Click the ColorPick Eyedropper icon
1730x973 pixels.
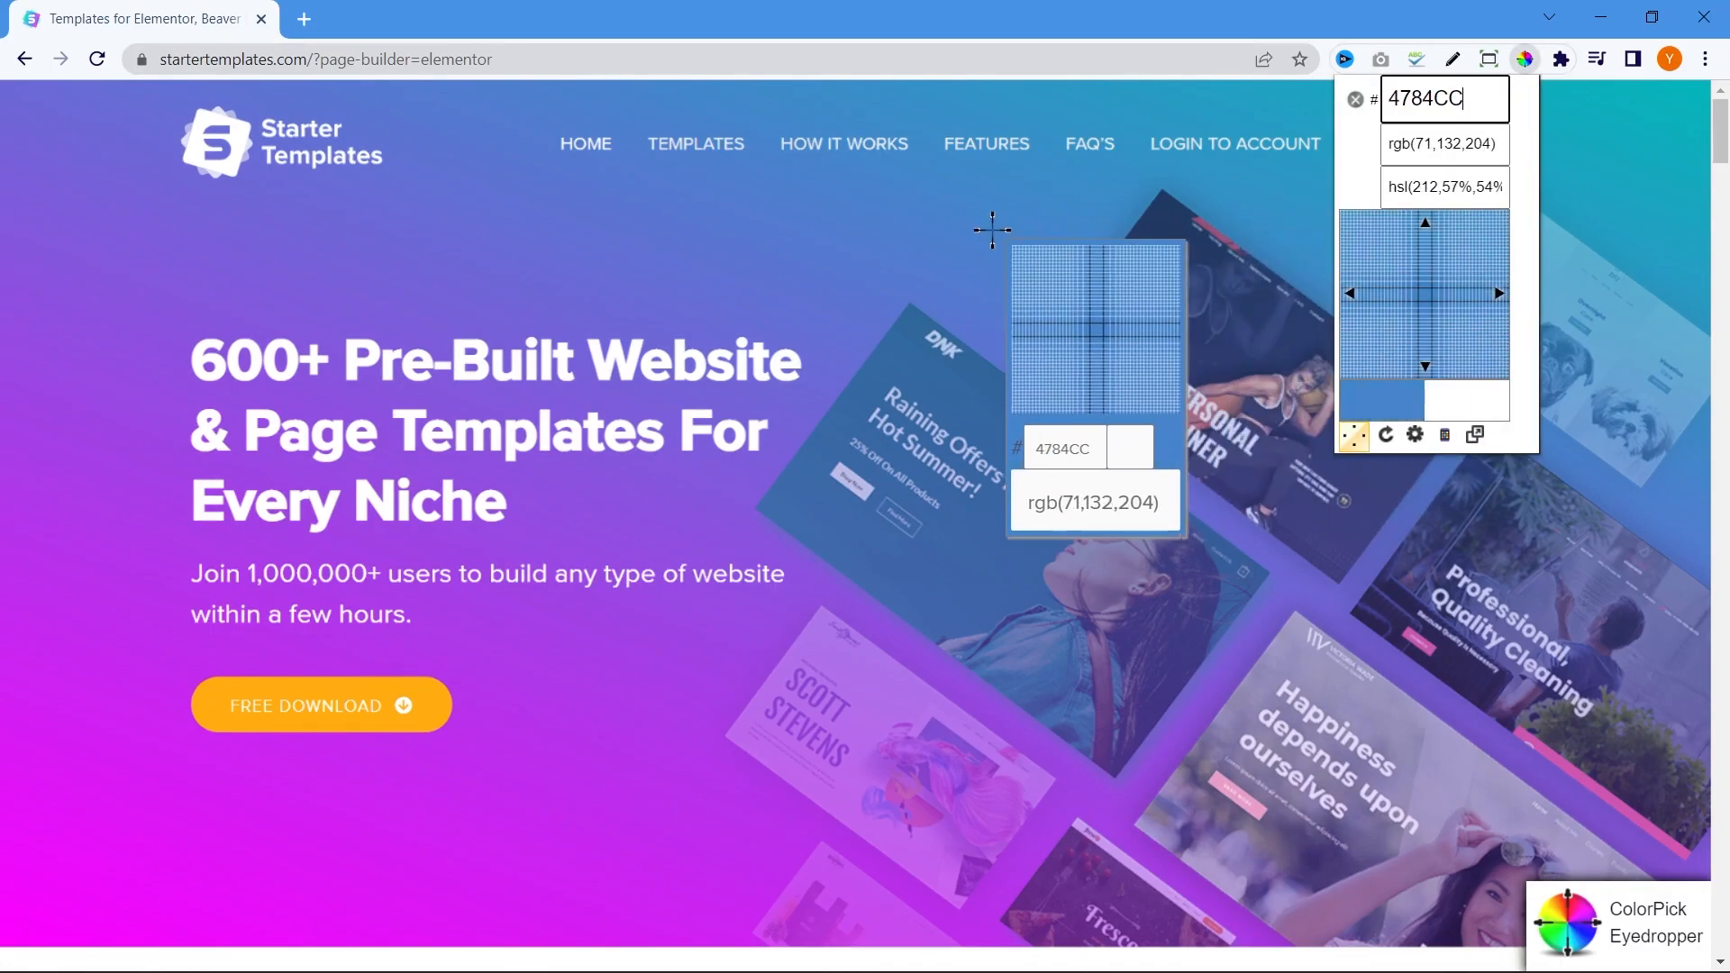point(1566,921)
